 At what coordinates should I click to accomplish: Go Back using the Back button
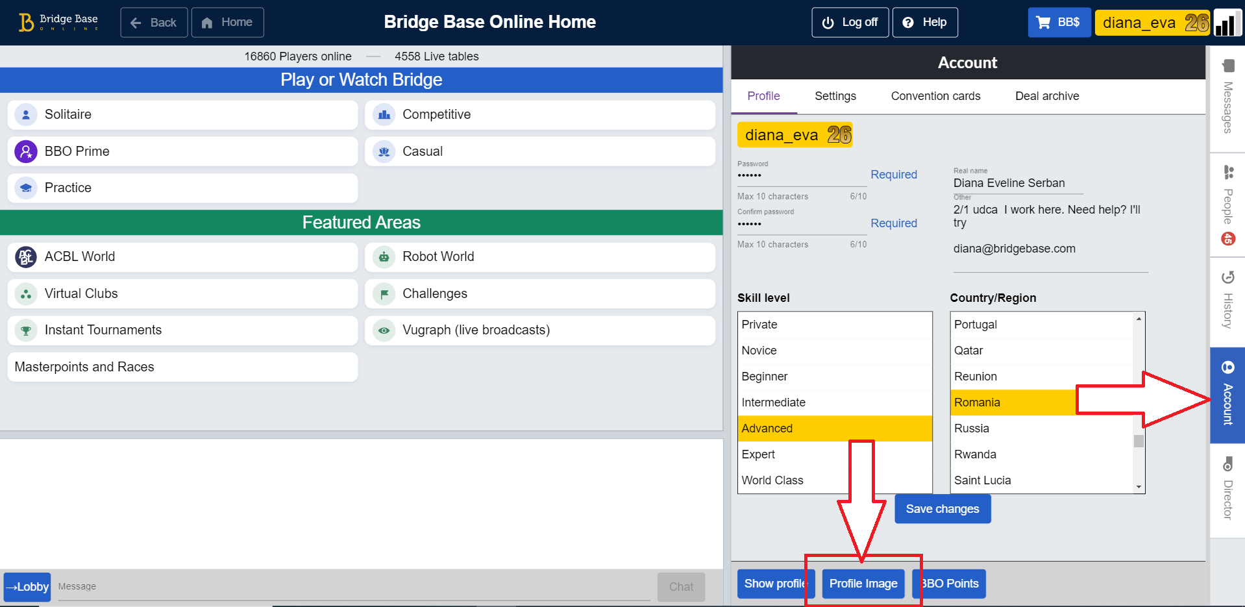pos(154,23)
